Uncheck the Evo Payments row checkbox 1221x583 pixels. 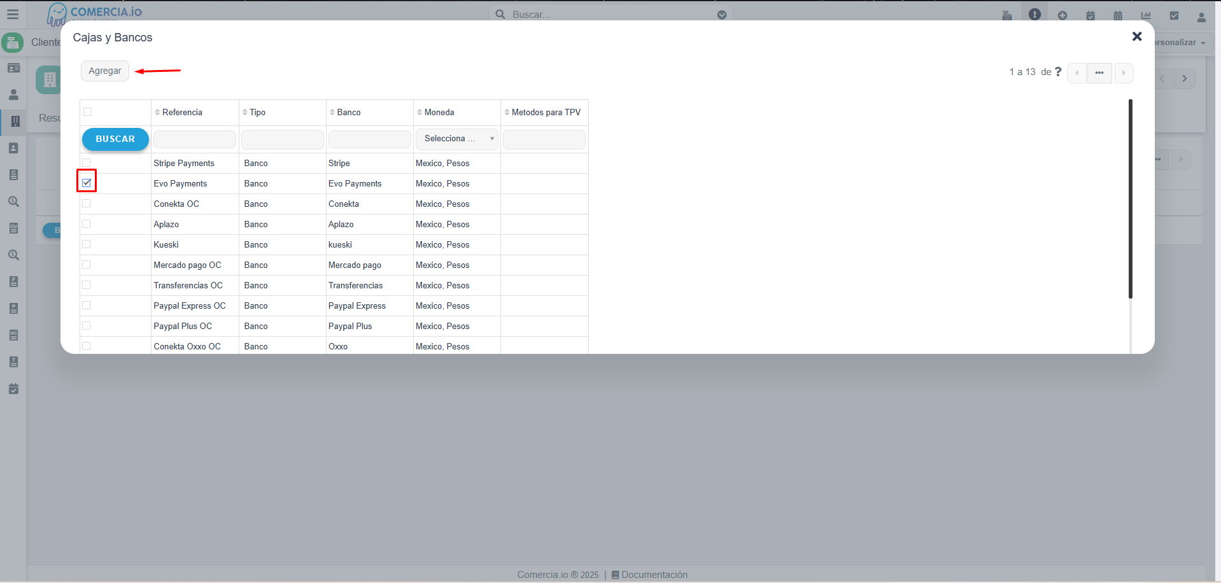[87, 183]
